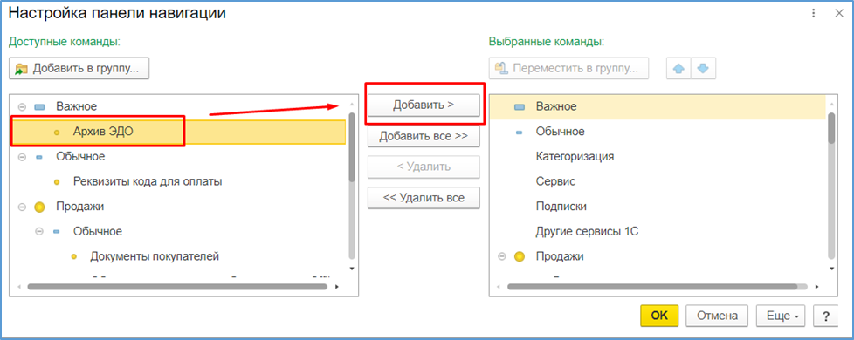This screenshot has width=854, height=340.
Task: Confirm with the yellow OK button
Action: (659, 316)
